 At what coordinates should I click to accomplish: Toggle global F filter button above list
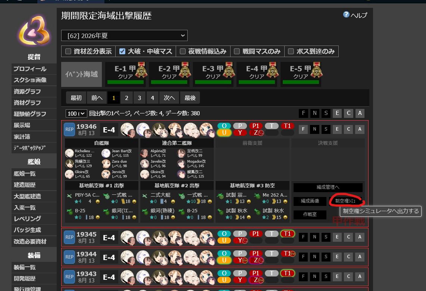point(304,113)
